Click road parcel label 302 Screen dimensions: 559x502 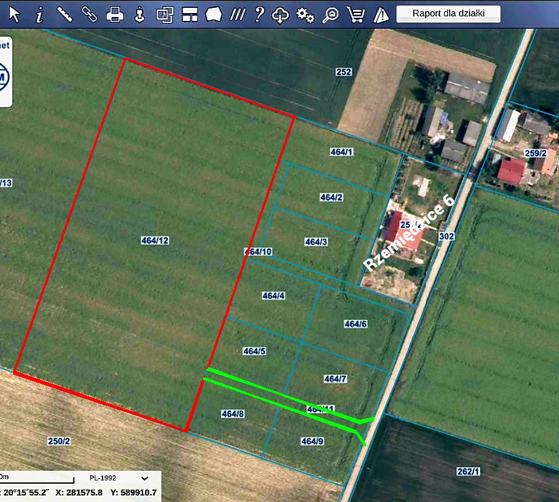point(447,236)
